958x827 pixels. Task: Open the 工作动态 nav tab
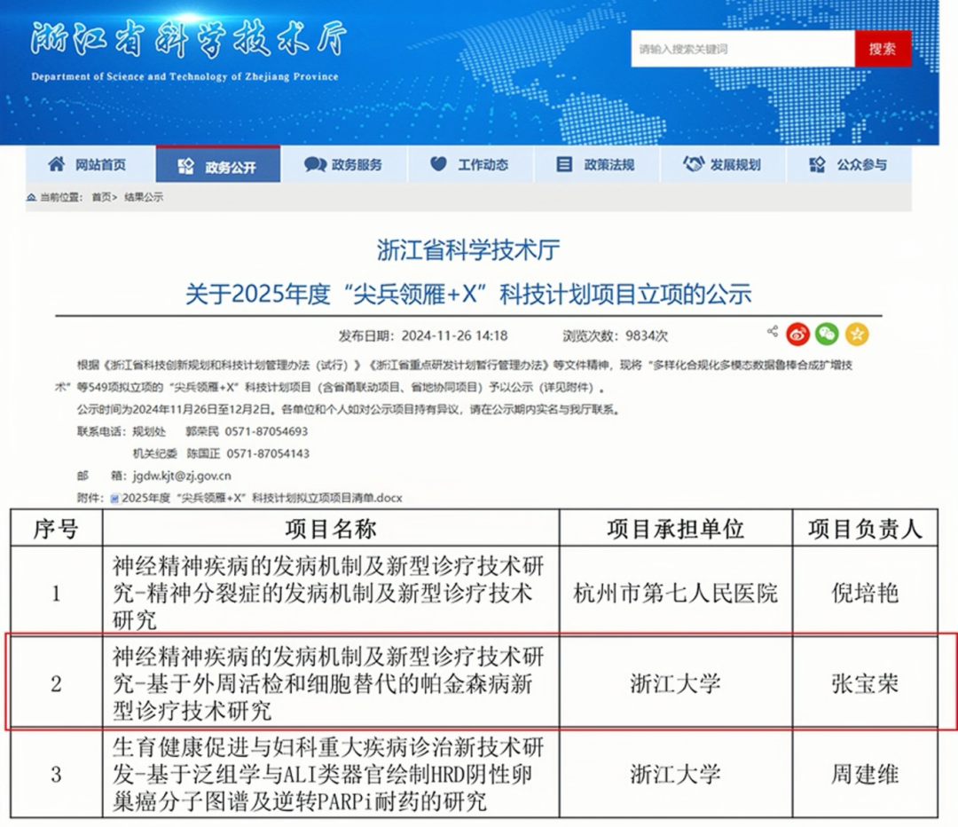click(470, 164)
